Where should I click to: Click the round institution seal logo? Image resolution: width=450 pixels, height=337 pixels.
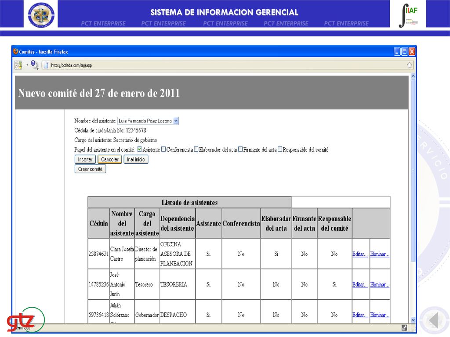pos(41,15)
